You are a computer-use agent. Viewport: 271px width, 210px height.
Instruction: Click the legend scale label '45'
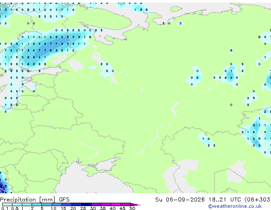122,208
